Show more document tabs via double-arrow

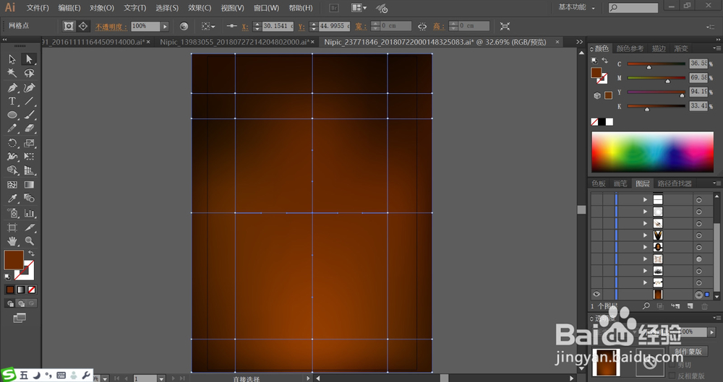(x=580, y=41)
